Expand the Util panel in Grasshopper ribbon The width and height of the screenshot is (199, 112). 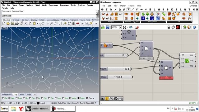point(192,22)
